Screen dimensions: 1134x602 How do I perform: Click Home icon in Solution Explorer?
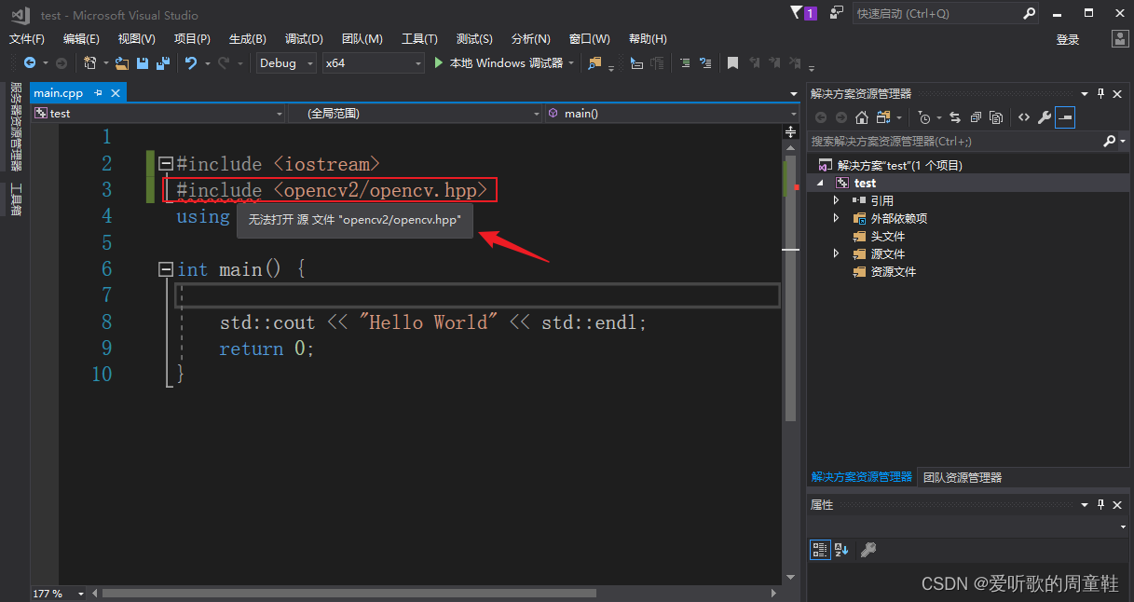[861, 116]
